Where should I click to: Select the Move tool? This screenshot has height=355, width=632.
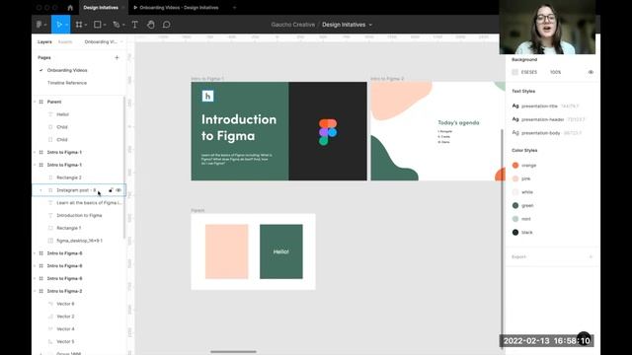tap(59, 25)
